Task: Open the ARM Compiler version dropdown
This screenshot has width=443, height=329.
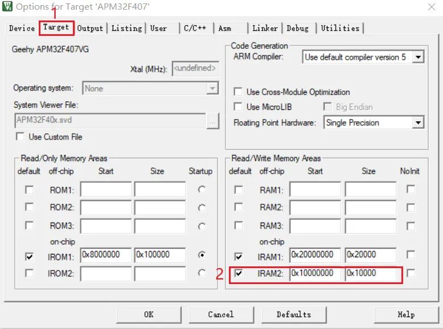Action: [x=418, y=57]
